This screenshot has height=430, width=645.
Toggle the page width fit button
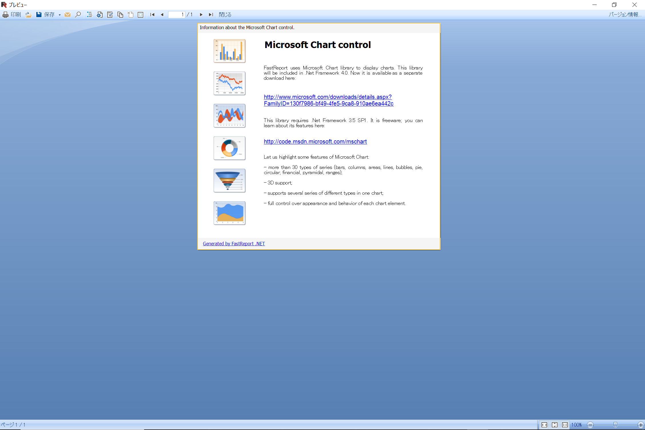coord(544,425)
